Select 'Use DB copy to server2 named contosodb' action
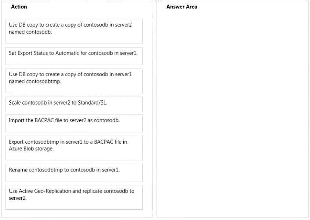 74,31
